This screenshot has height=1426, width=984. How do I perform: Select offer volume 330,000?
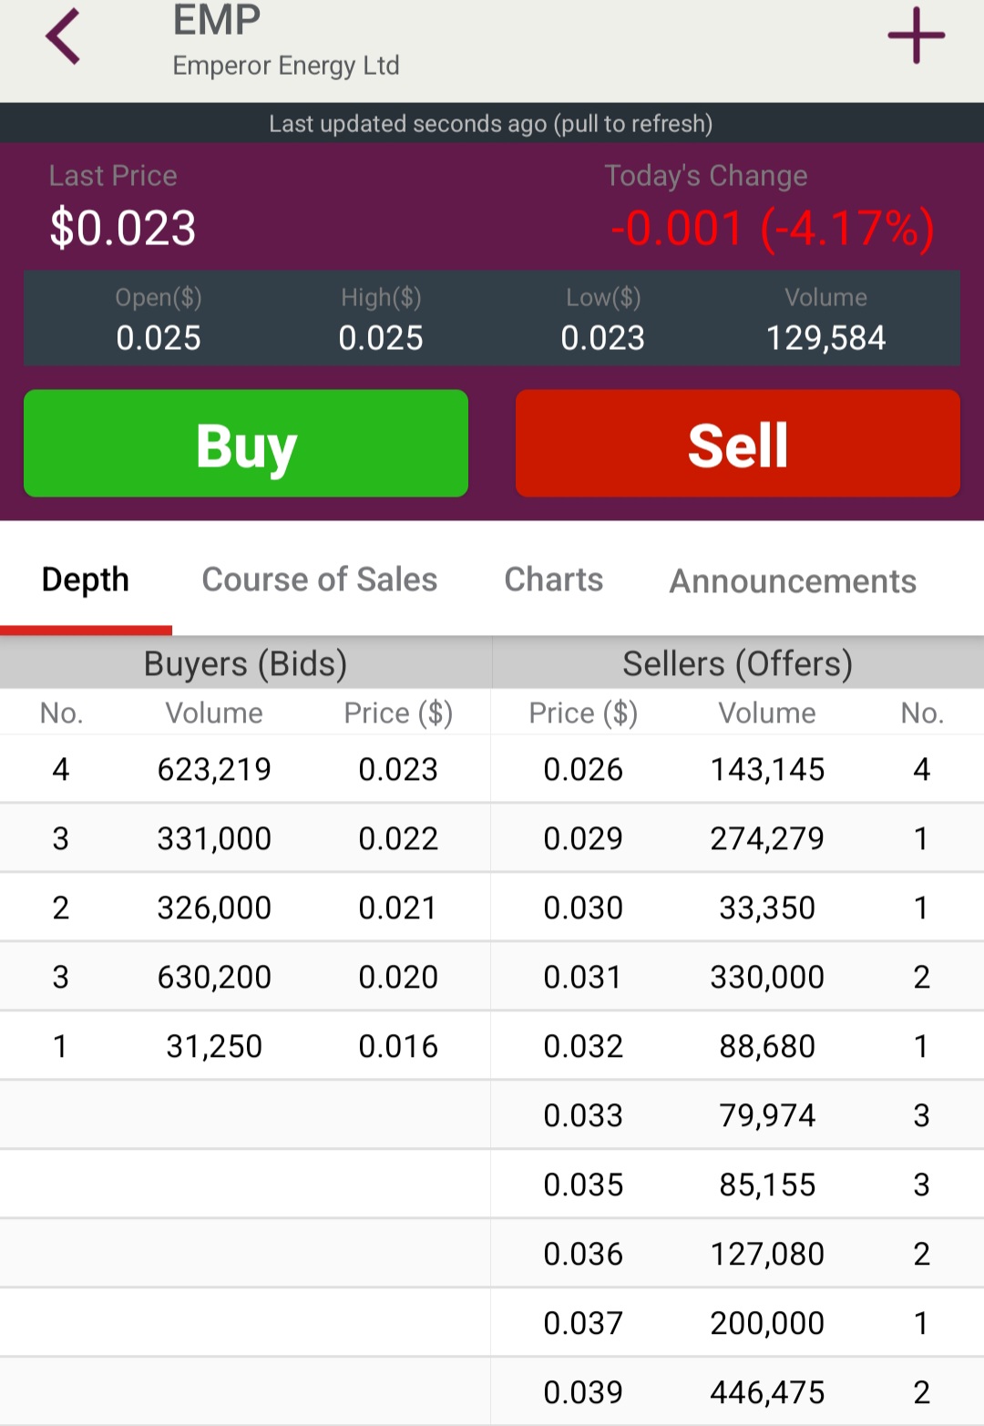pos(767,978)
